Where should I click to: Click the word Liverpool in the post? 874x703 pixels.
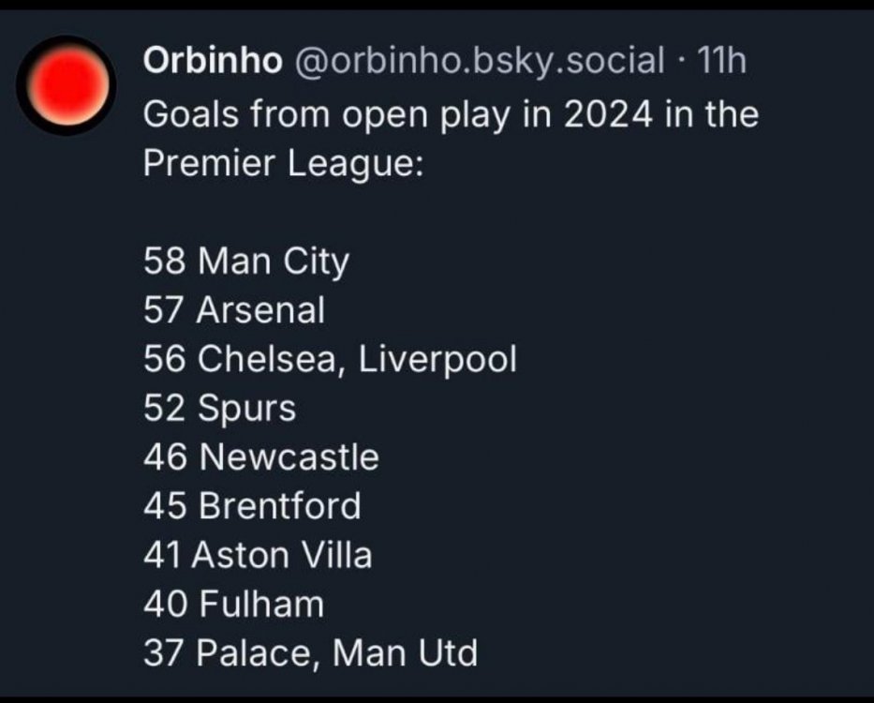pyautogui.click(x=438, y=359)
